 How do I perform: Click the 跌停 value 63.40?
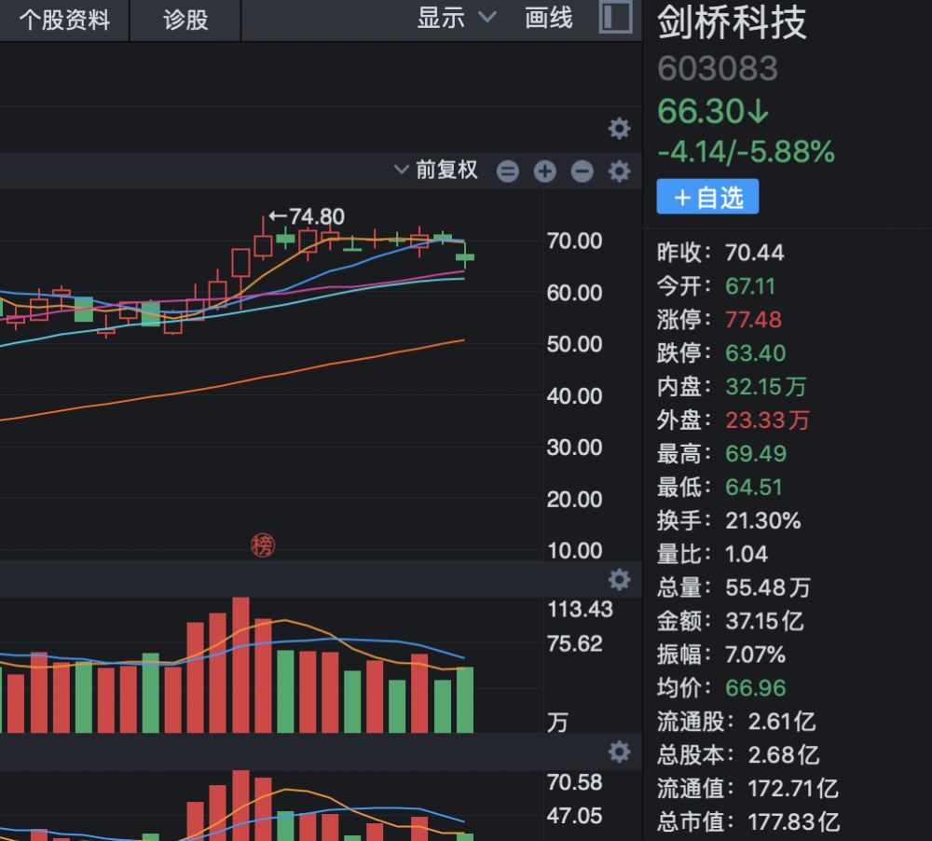pos(756,353)
